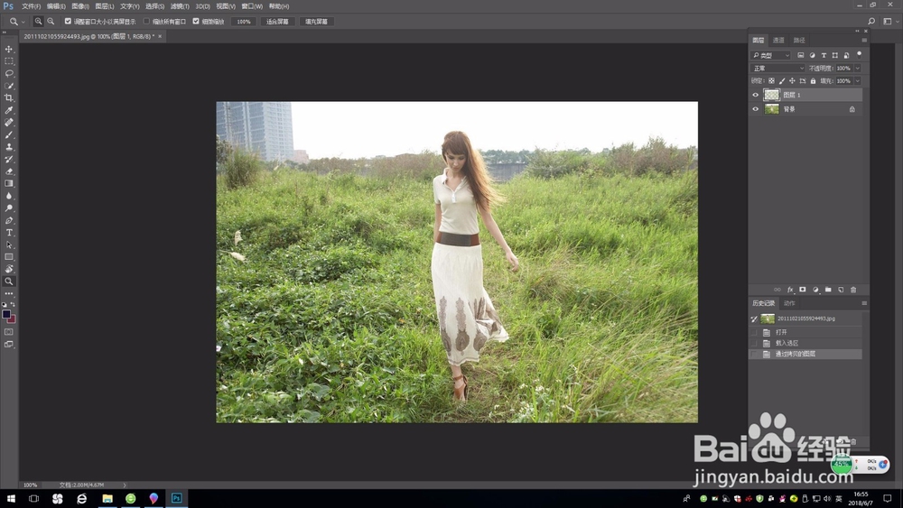Select the Horizontal Type tool
This screenshot has height=508, width=903.
9,233
